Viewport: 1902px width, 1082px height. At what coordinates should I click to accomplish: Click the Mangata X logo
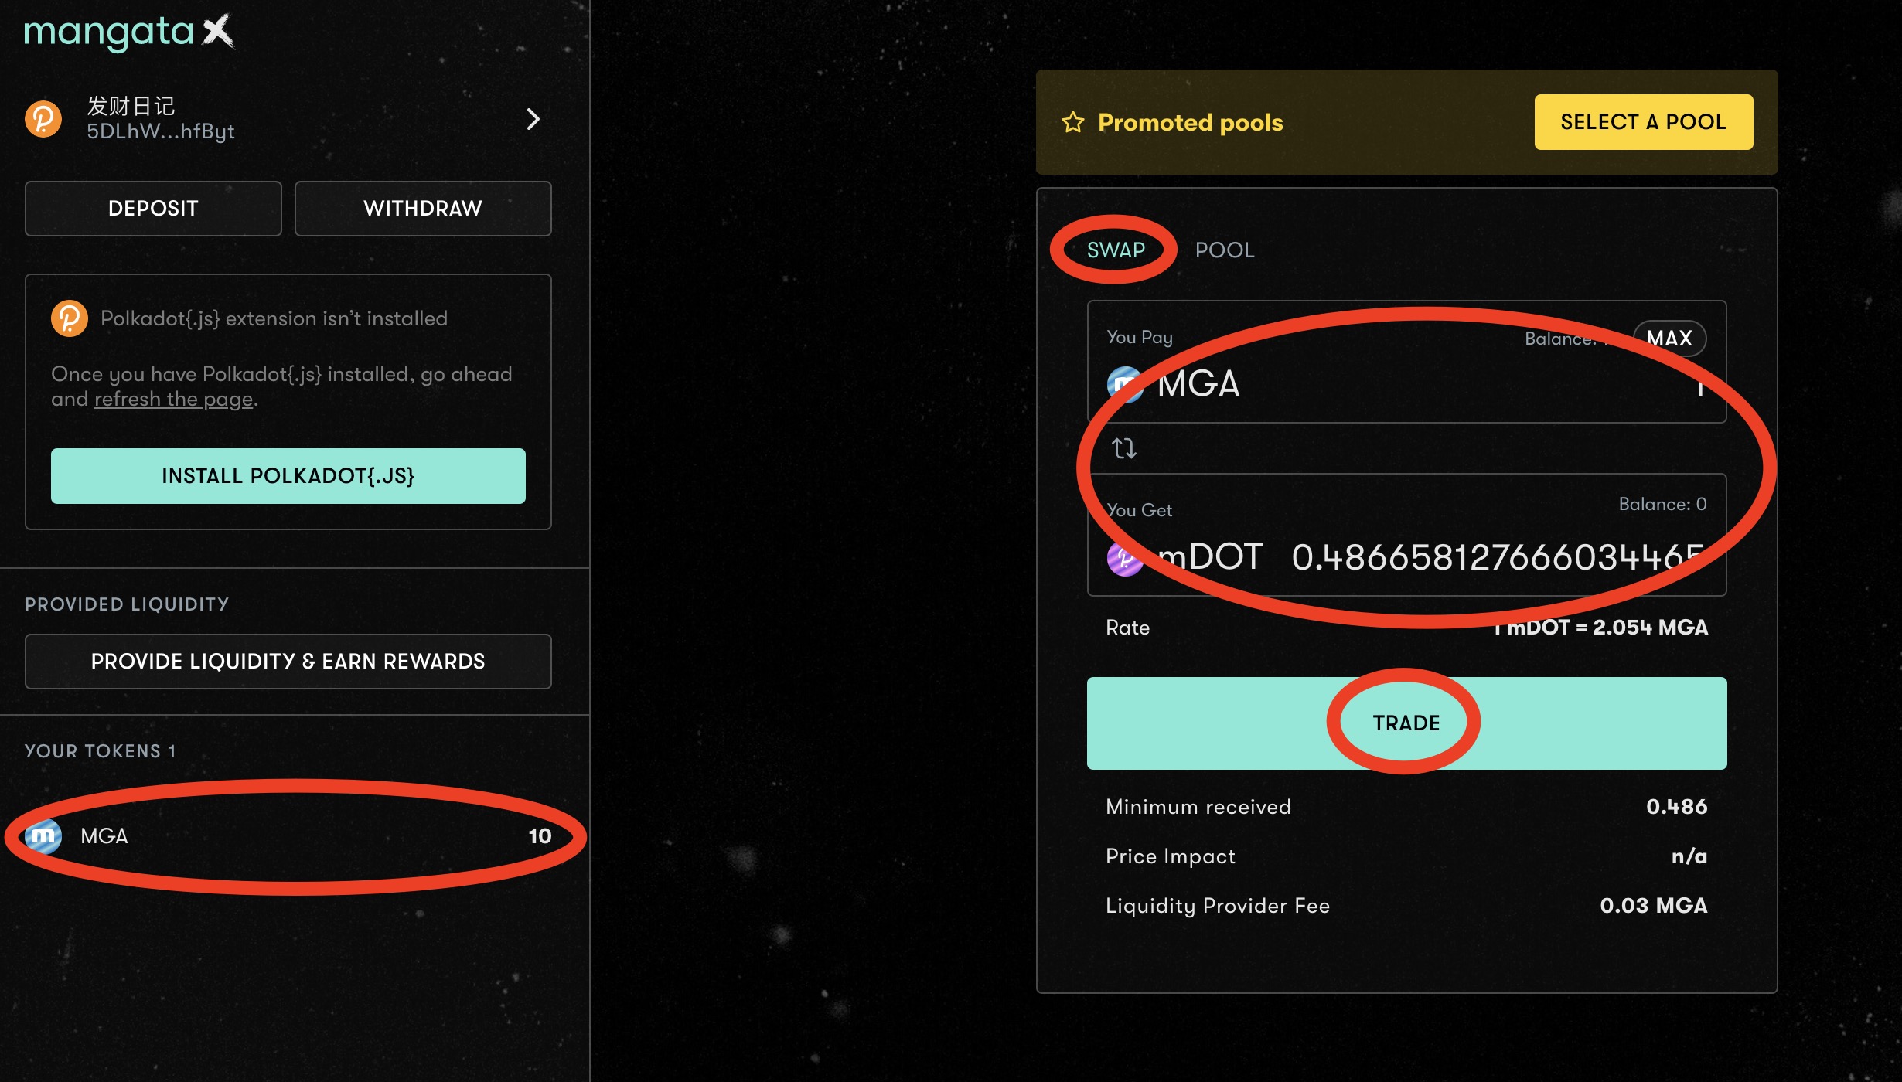click(x=128, y=32)
